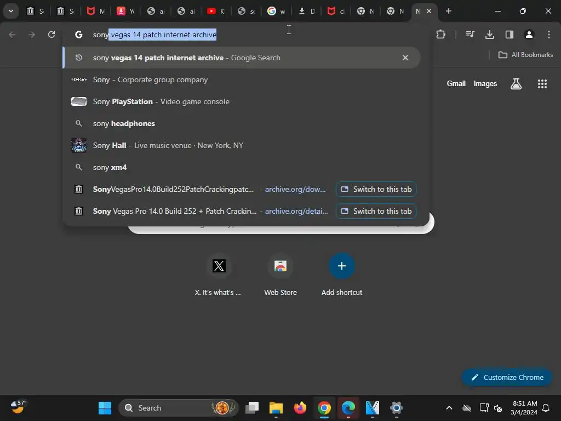Switch to the second archive.org tab

click(x=66, y=11)
